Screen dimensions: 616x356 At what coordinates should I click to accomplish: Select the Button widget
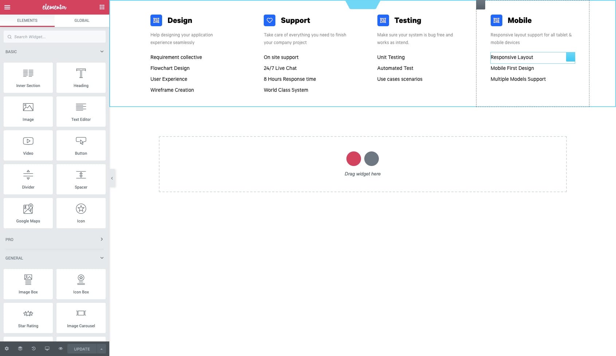[81, 145]
